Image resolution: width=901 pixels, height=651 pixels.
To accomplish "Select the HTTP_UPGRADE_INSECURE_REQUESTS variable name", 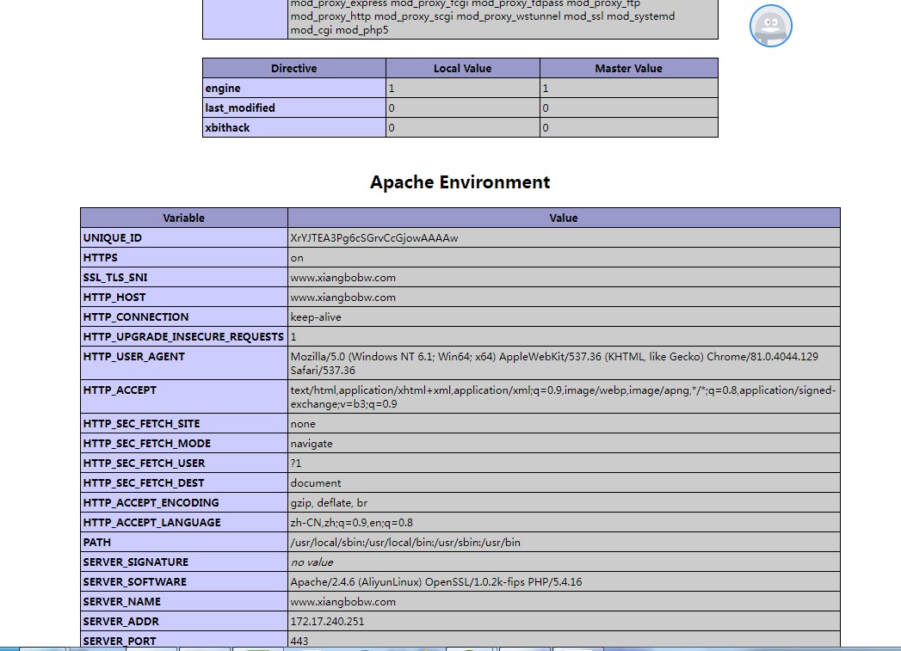I will pyautogui.click(x=184, y=337).
